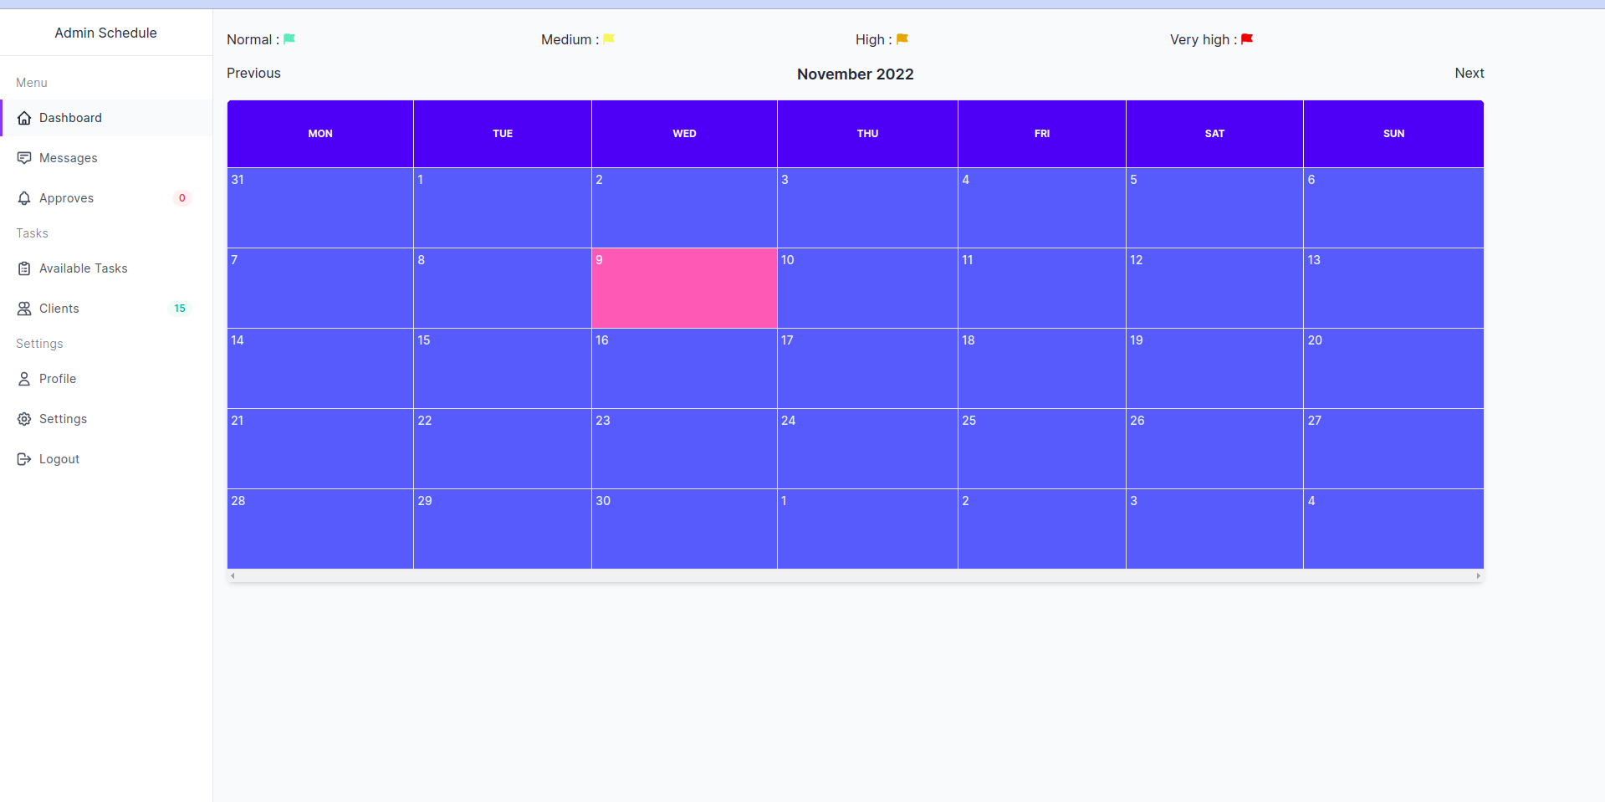1605x802 pixels.
Task: Select the highlighted day 9
Action: (684, 288)
